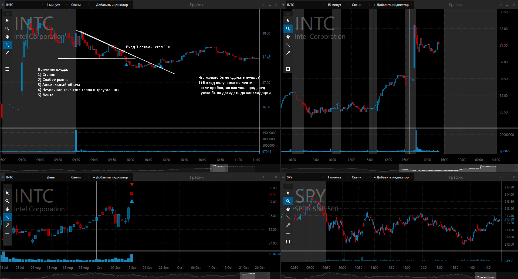Click 'Добавить индикатор' in INTC 15-minute chart
This screenshot has width=518, height=279.
393,5
